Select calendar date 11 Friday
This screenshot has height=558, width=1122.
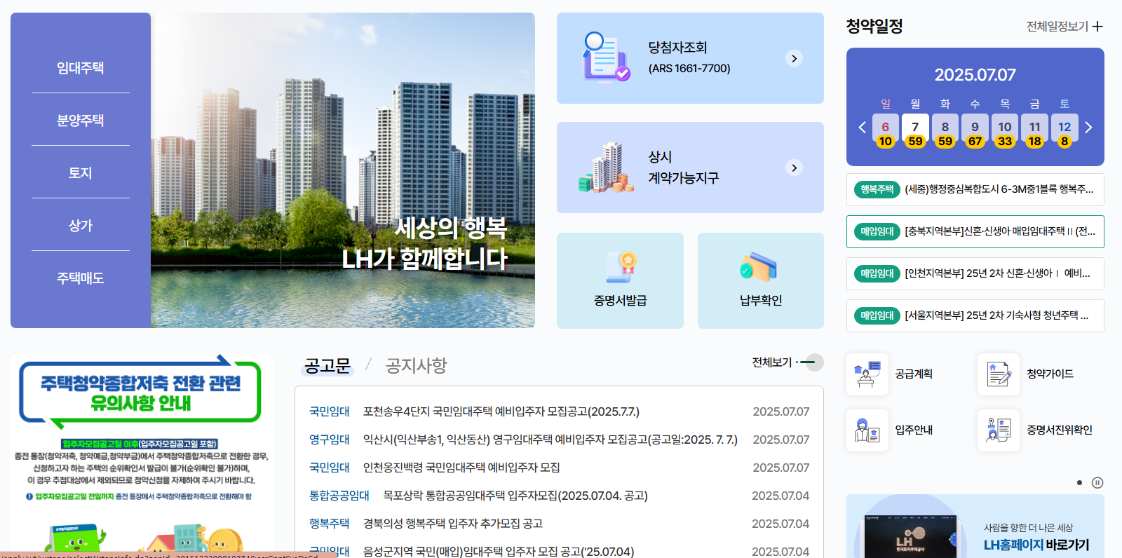pos(1034,131)
